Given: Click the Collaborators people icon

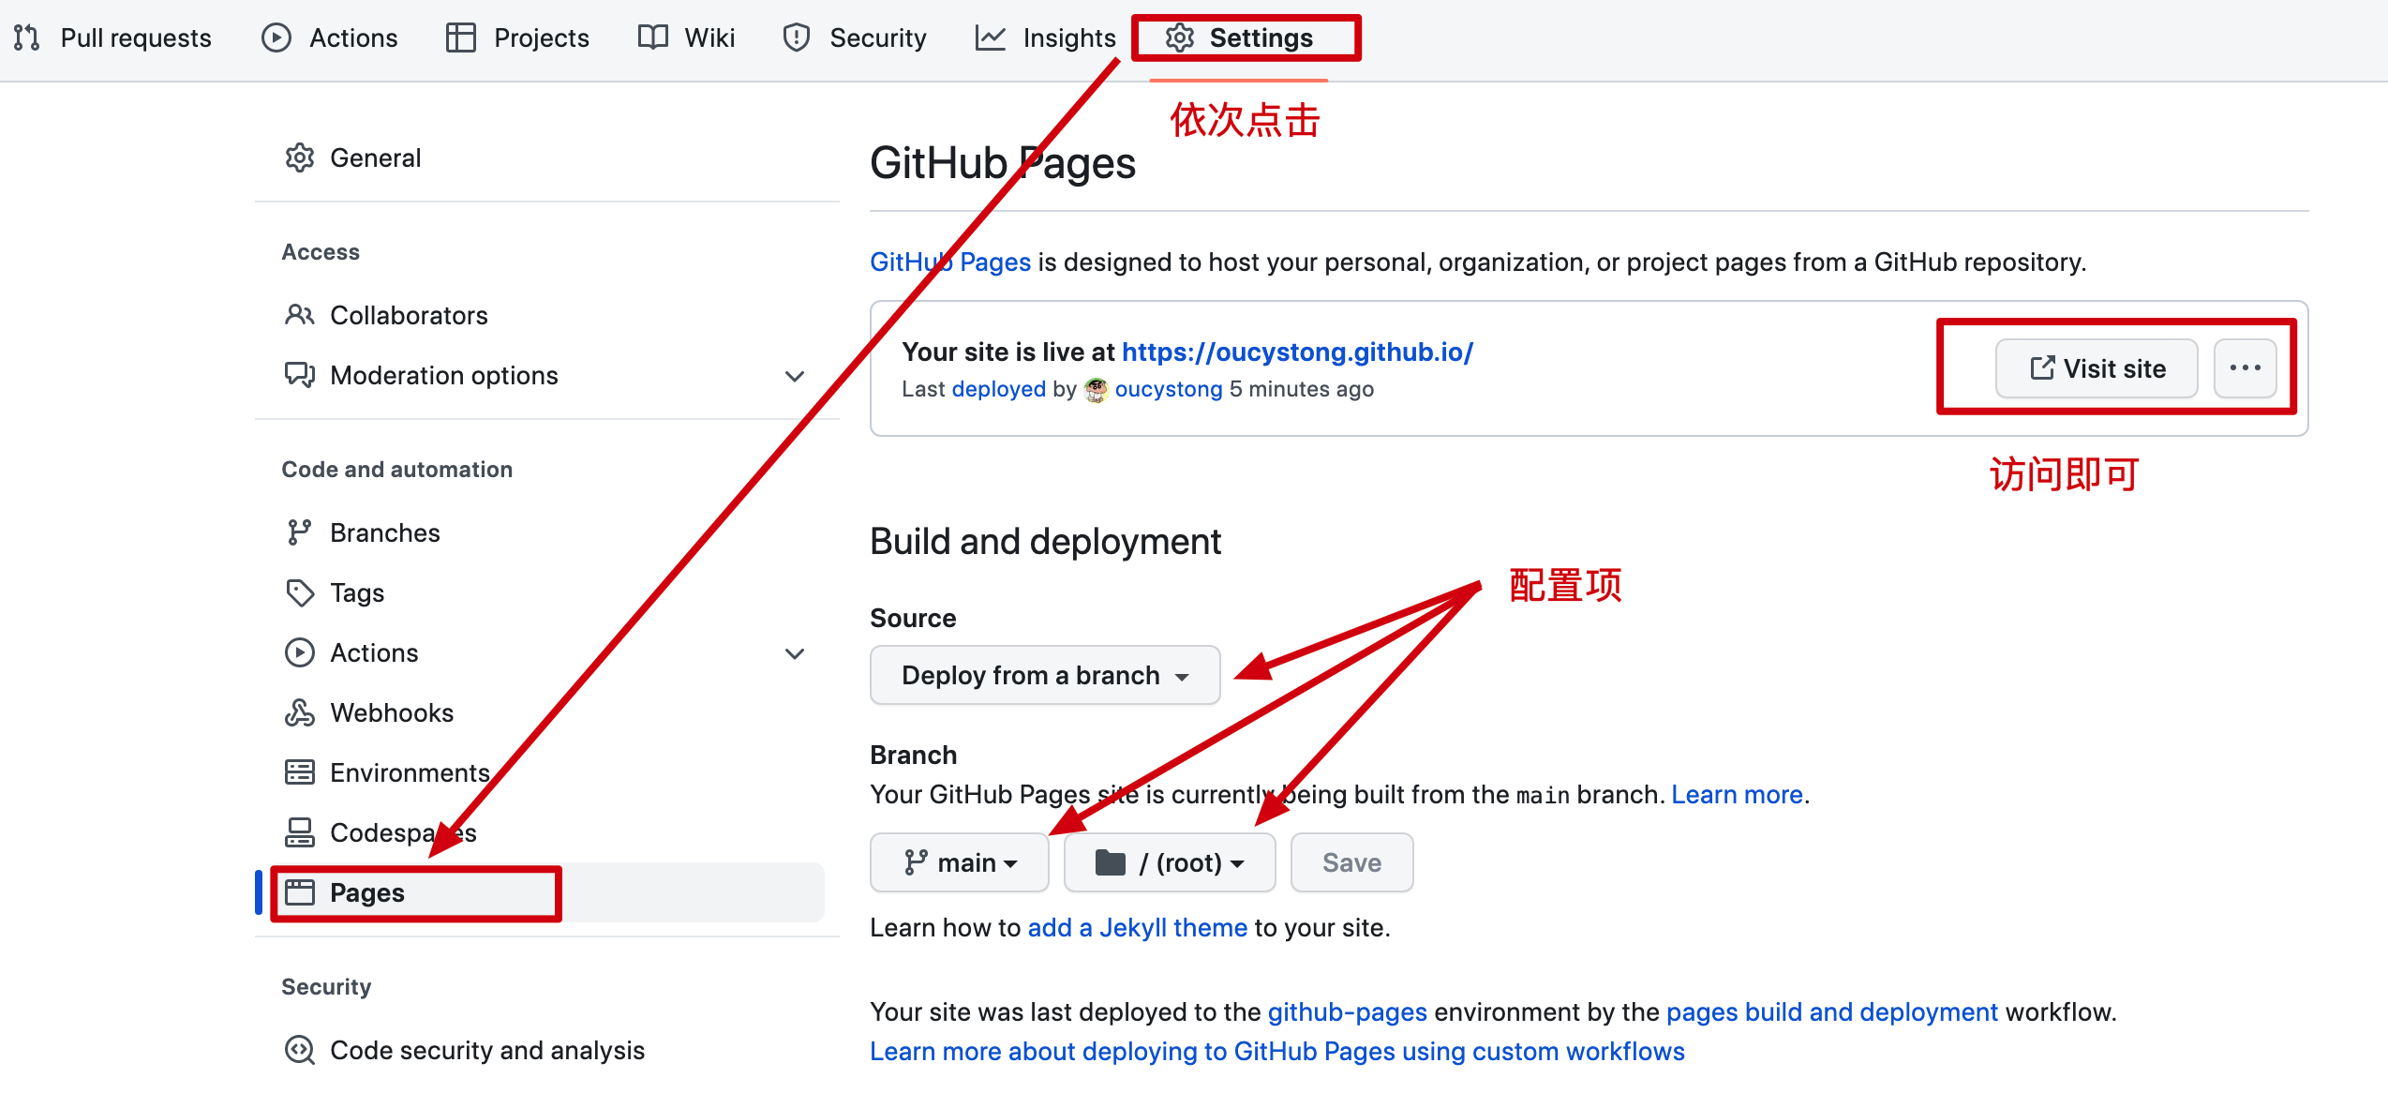Looking at the screenshot, I should point(299,315).
